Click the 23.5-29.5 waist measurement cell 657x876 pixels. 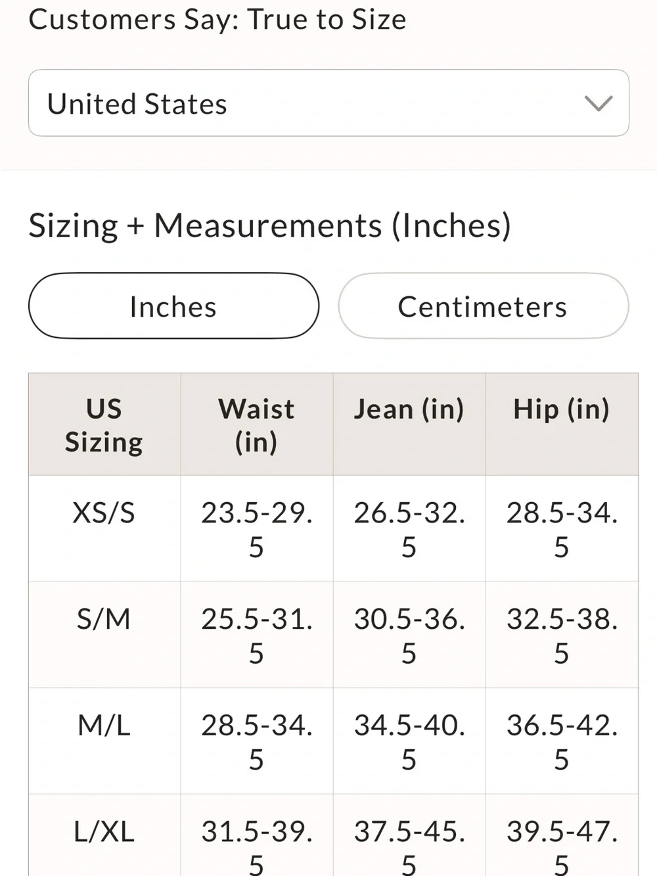(257, 528)
